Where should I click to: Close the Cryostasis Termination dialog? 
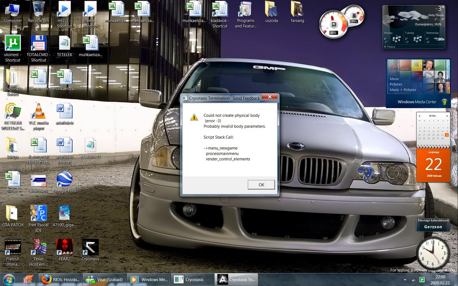270,97
